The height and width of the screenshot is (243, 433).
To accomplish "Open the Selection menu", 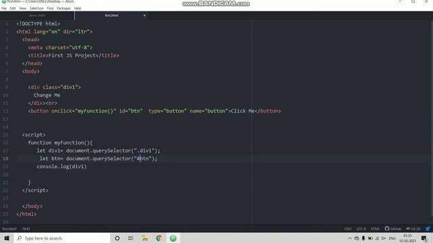I will point(37,8).
